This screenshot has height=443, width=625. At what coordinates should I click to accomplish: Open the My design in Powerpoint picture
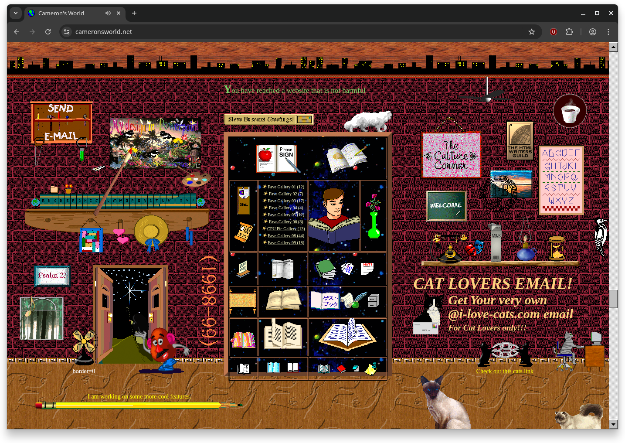[155, 143]
